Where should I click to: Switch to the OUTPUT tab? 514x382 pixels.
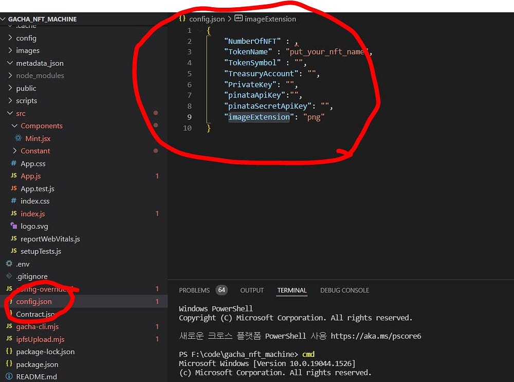click(252, 290)
